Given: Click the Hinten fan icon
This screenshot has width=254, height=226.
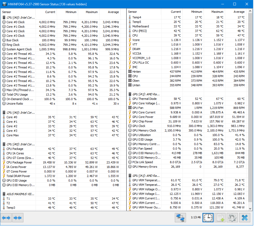Looking at the screenshot, I should [x=130, y=72].
